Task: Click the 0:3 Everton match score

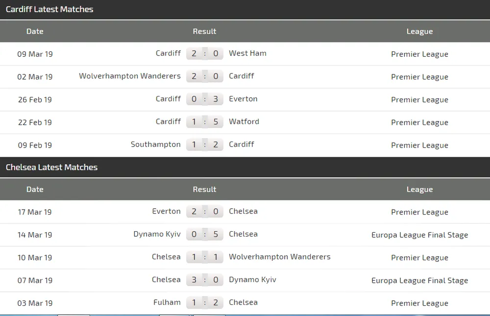Action: pyautogui.click(x=205, y=99)
